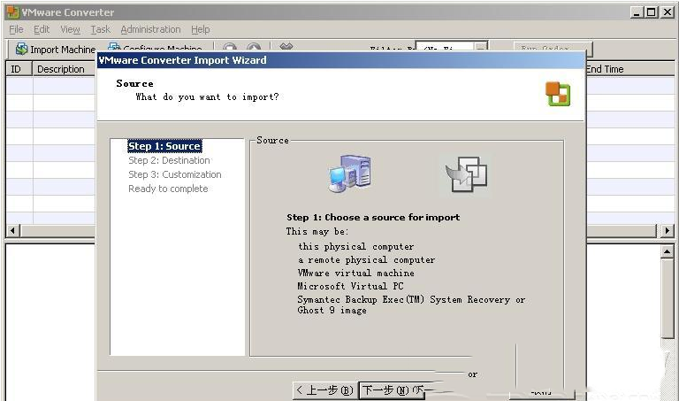Image resolution: width=679 pixels, height=401 pixels.
Task: Open the Task menu
Action: 100,29
